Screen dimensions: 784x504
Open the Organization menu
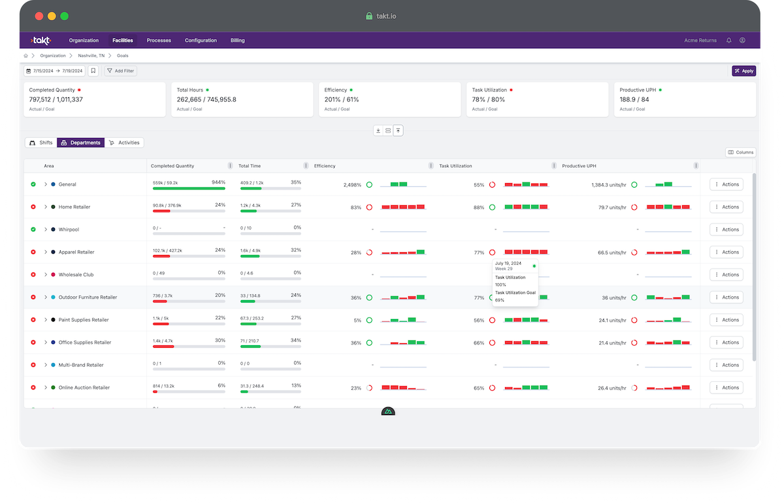click(x=84, y=41)
